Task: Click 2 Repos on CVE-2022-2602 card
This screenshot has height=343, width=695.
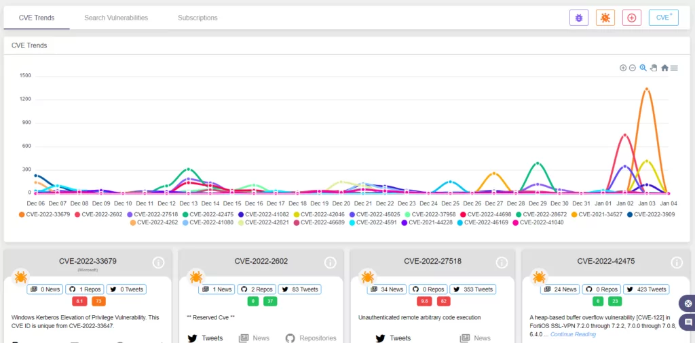Action: 257,289
